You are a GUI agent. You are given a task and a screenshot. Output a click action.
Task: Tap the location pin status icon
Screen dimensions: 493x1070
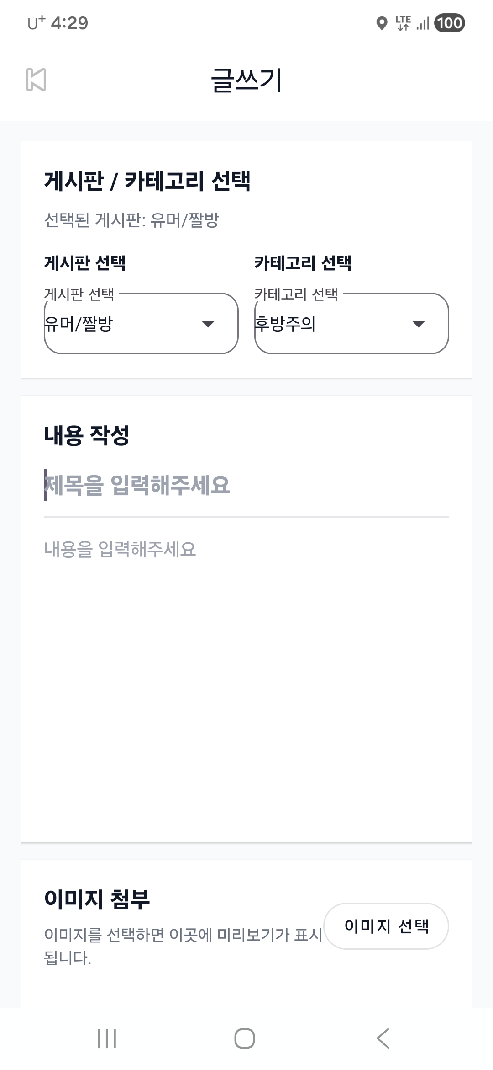click(x=382, y=23)
